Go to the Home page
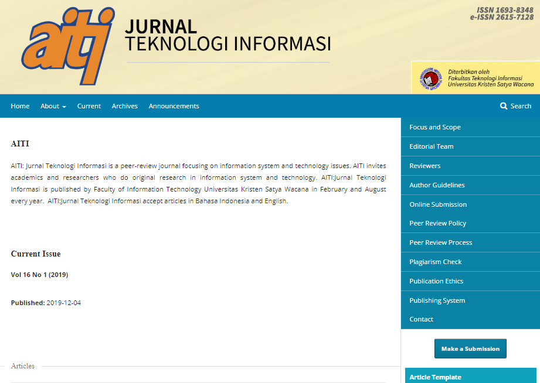 [20, 106]
